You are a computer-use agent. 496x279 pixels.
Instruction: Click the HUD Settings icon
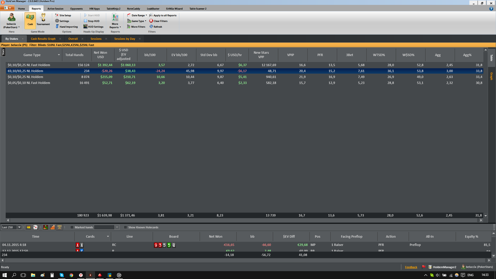click(x=85, y=27)
